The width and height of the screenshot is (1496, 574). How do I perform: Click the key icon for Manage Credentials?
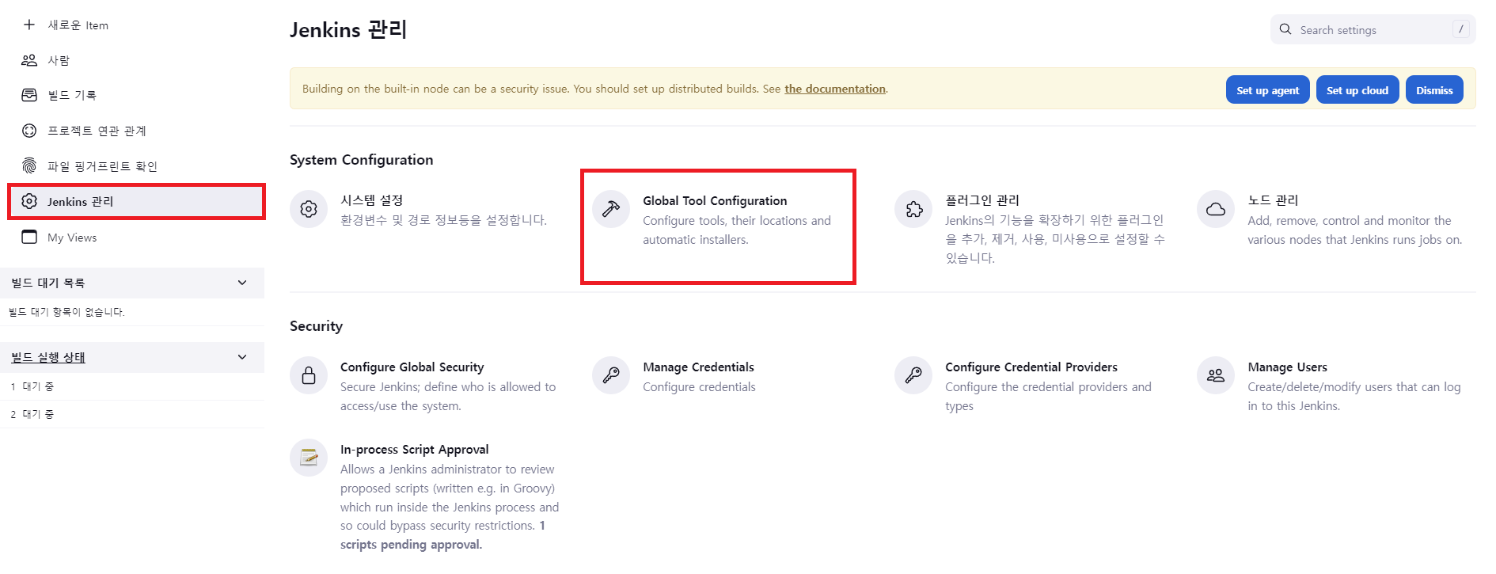[611, 375]
